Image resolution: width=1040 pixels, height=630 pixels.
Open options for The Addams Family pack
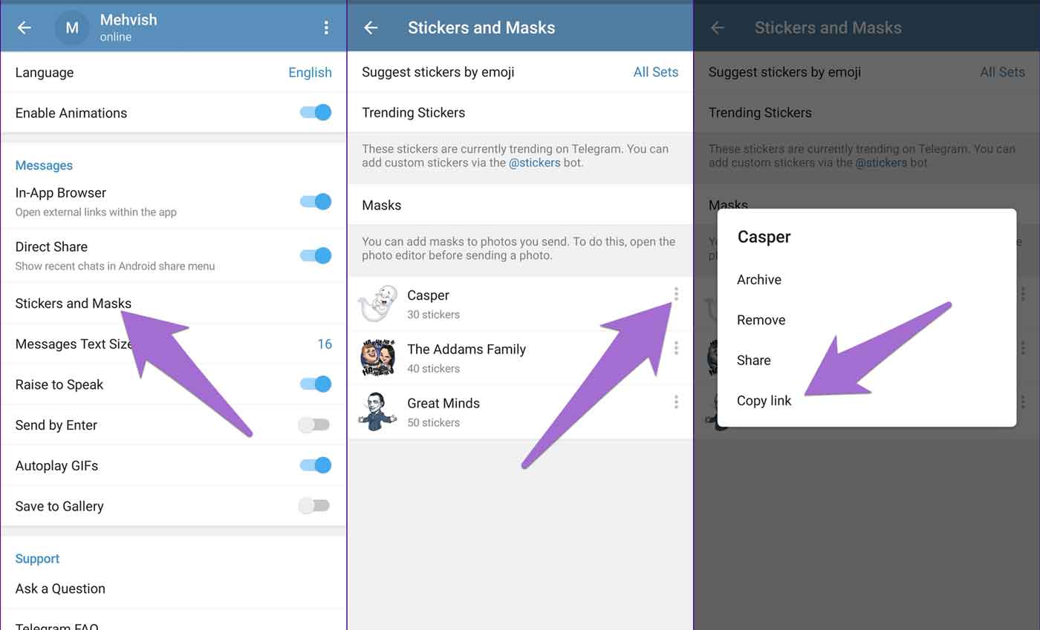pyautogui.click(x=676, y=348)
